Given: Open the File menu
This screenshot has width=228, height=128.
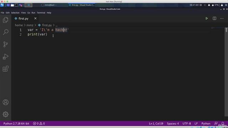Looking at the screenshot, I should tap(2, 13).
